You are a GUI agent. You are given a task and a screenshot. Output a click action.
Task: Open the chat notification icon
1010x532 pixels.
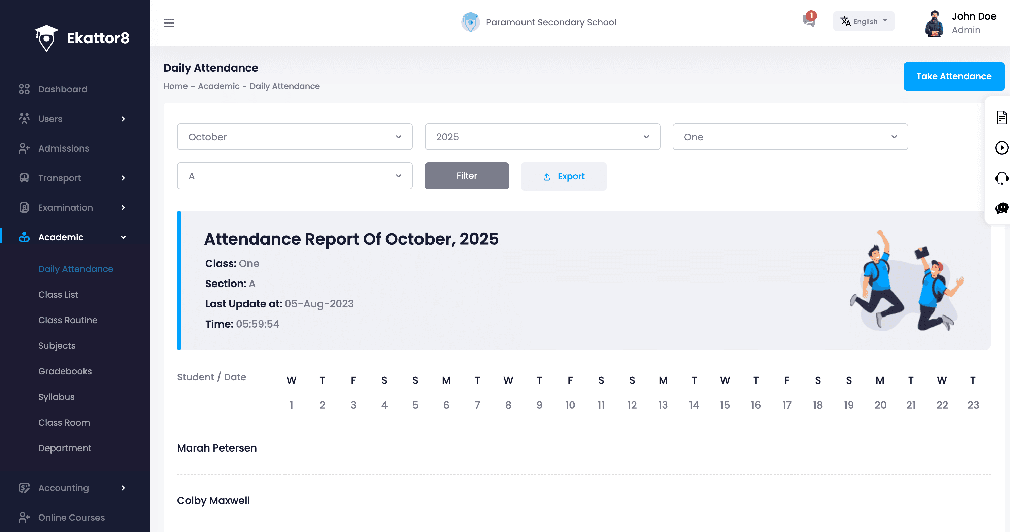pyautogui.click(x=808, y=21)
